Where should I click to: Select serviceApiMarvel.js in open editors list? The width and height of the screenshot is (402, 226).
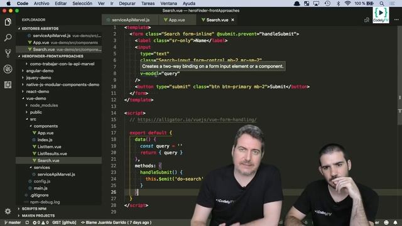(59, 36)
